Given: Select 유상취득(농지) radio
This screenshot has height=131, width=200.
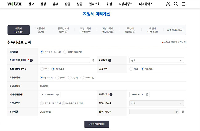Looking at the screenshot, I should 65,52.
